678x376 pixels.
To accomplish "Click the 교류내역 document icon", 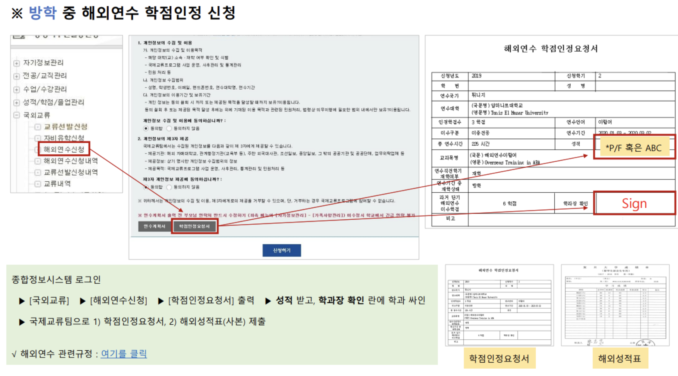I will point(38,184).
